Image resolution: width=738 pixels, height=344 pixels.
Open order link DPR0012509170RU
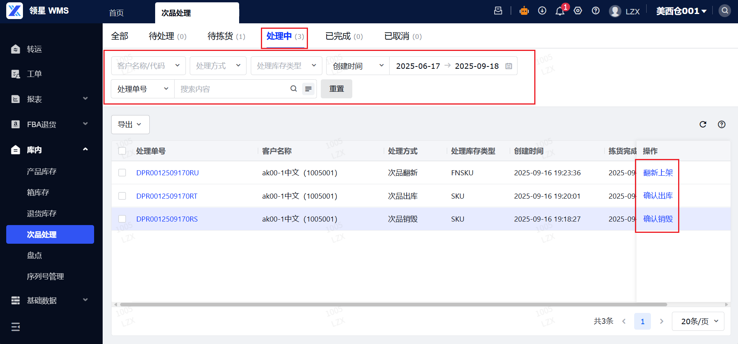pyautogui.click(x=168, y=173)
